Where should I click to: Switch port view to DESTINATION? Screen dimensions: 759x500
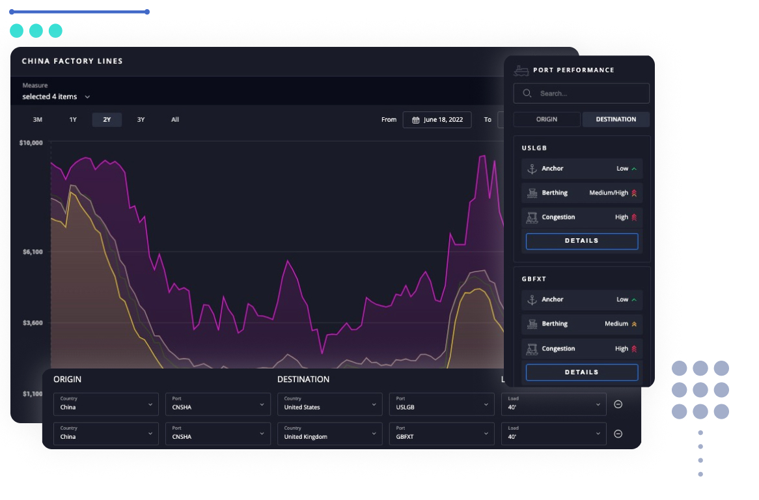tap(615, 120)
